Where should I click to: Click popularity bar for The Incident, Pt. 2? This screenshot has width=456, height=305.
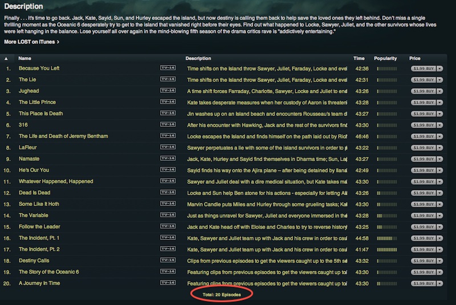pos(387,250)
